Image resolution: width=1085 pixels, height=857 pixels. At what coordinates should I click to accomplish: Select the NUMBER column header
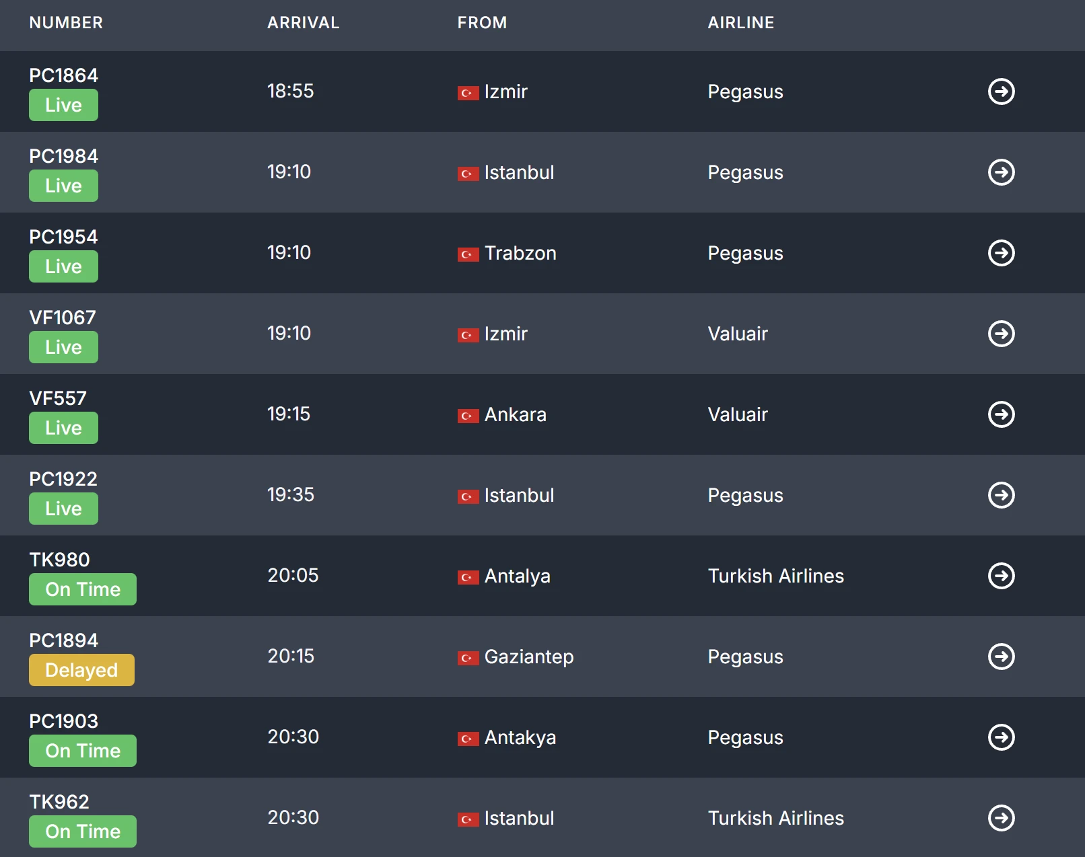pyautogui.click(x=66, y=23)
